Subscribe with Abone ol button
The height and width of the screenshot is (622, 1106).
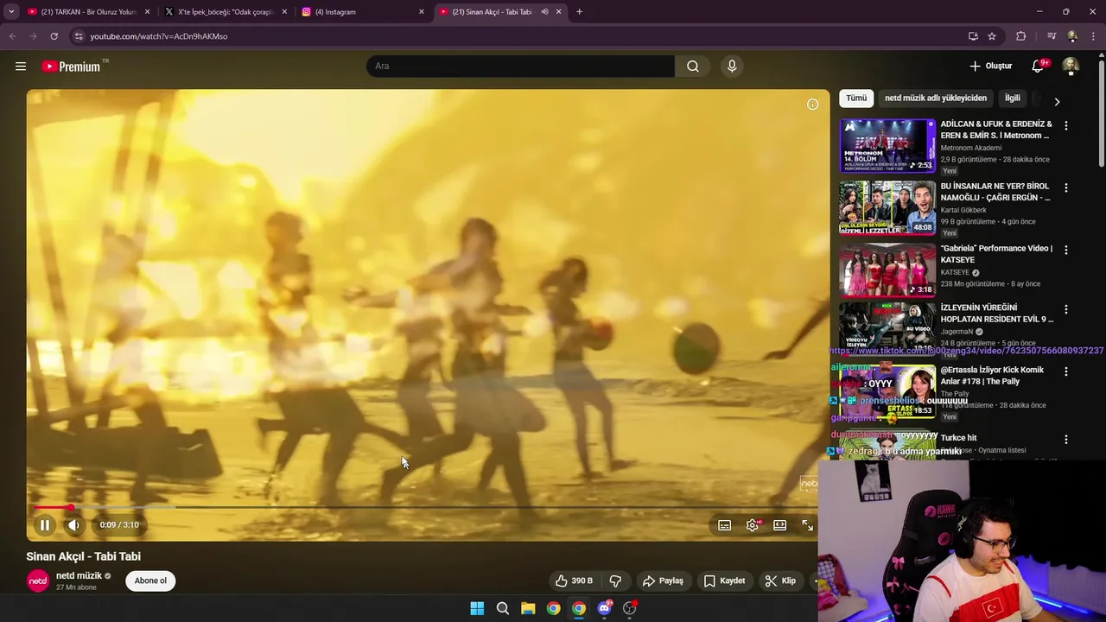[150, 581]
